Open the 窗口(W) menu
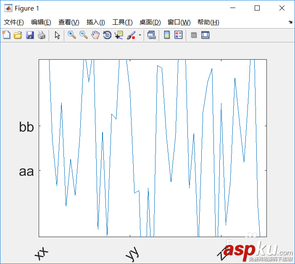Image resolution: width=295 pixels, height=264 pixels. [x=179, y=22]
